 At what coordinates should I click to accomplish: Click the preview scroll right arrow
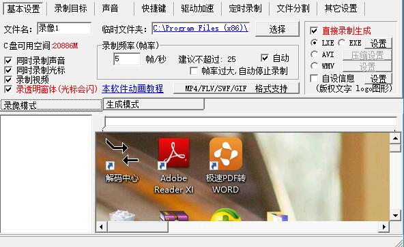tap(384, 227)
